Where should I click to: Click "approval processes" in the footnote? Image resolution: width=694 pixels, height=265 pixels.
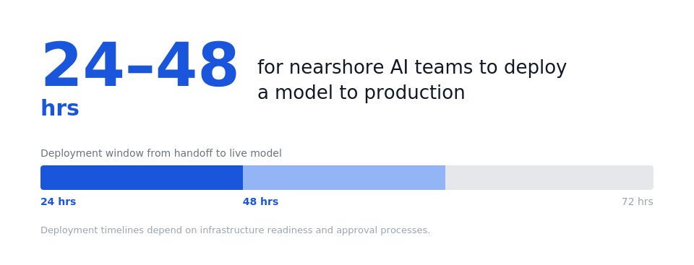pyautogui.click(x=383, y=230)
